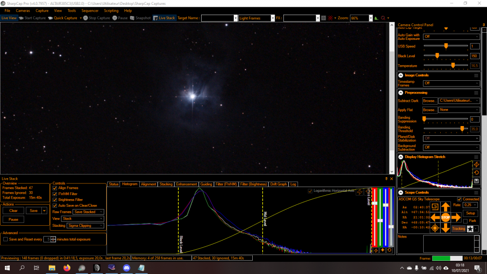Viewport: 487px width, 274px height.
Task: Toggle Logarithmic Horizontal Axis checkbox
Action: (x=310, y=191)
